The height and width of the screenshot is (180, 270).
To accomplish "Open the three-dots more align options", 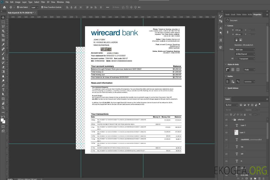I will pos(107,7).
